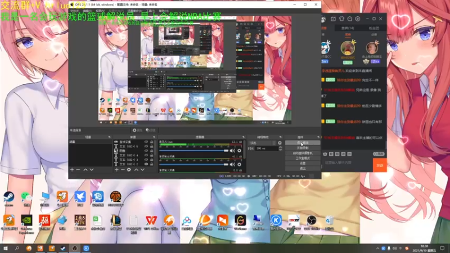Open WeChat desktop shortcut
450x253 pixels.
(26, 198)
